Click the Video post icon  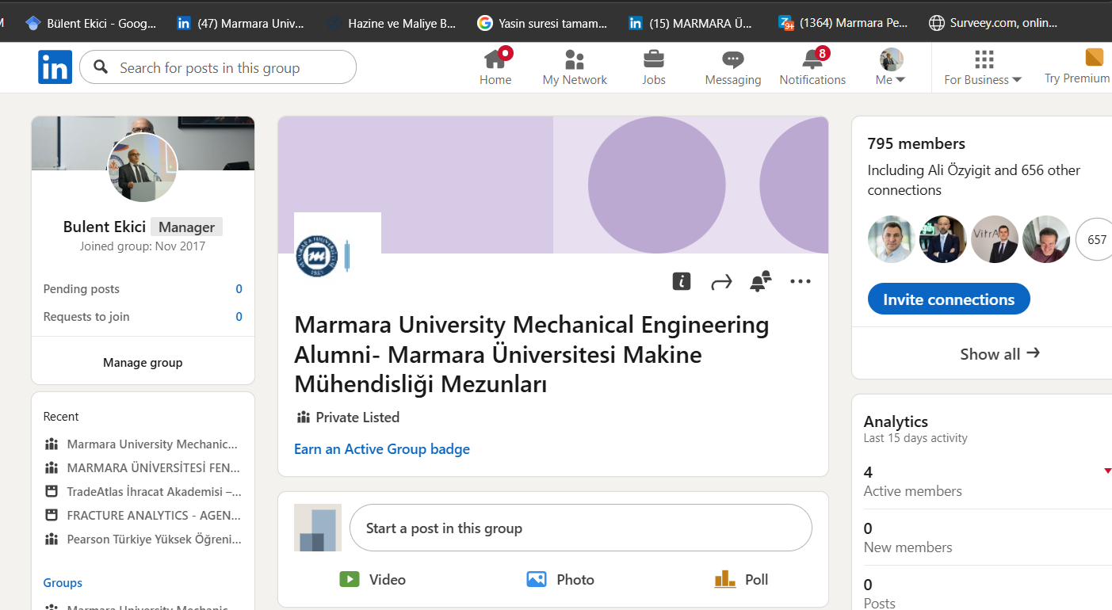point(350,579)
